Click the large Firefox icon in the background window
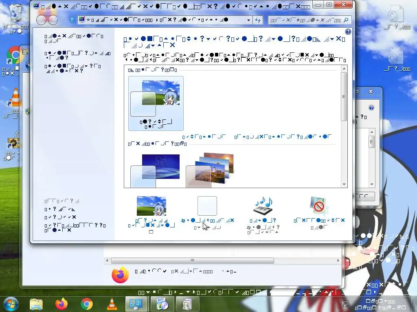Viewport: 417px width, 312px height. coord(120,275)
